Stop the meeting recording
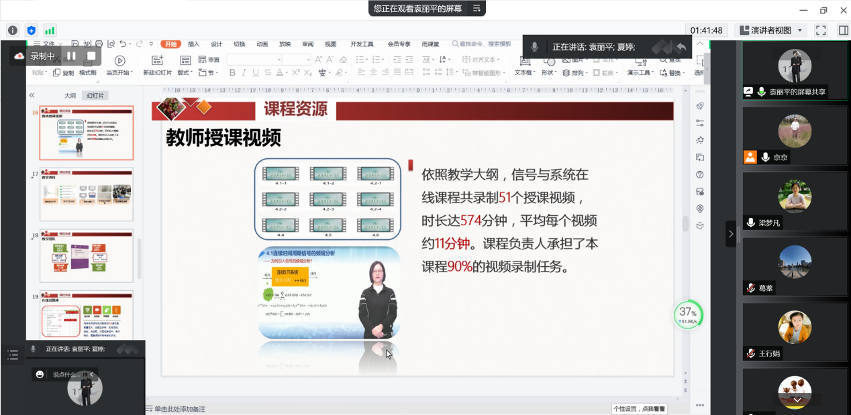 pos(91,56)
